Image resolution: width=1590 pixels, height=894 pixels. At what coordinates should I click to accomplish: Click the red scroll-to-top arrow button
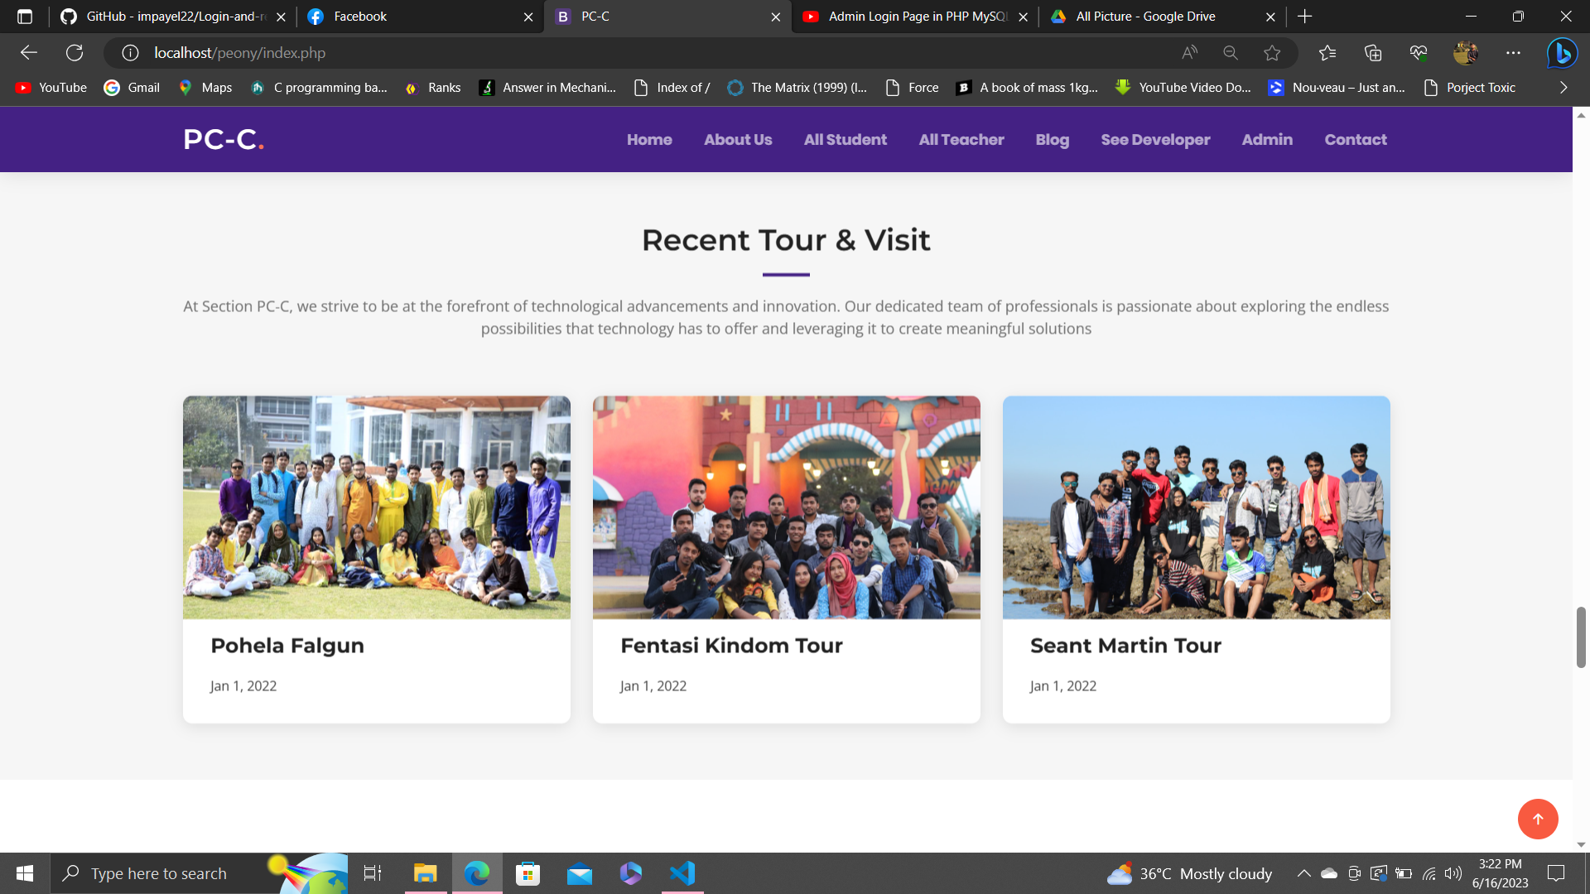[x=1538, y=819]
